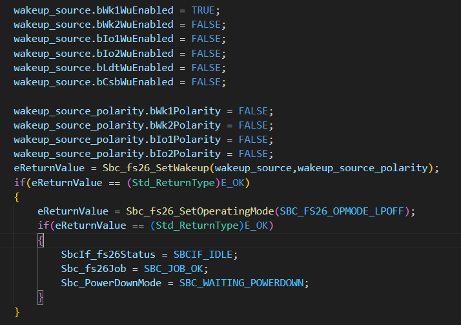Click the outer closing yellow brace
Viewport: 461px width, 325px height.
pyautogui.click(x=17, y=312)
